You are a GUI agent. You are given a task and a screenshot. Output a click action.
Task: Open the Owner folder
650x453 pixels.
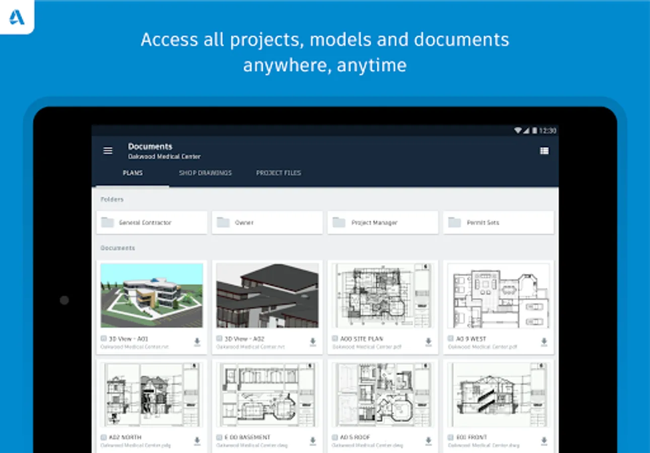tap(267, 222)
